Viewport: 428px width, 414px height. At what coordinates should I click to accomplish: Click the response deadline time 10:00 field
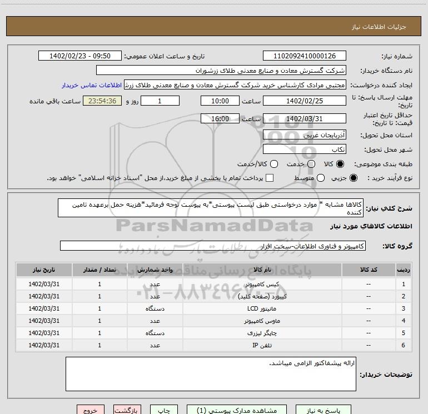tap(220, 101)
